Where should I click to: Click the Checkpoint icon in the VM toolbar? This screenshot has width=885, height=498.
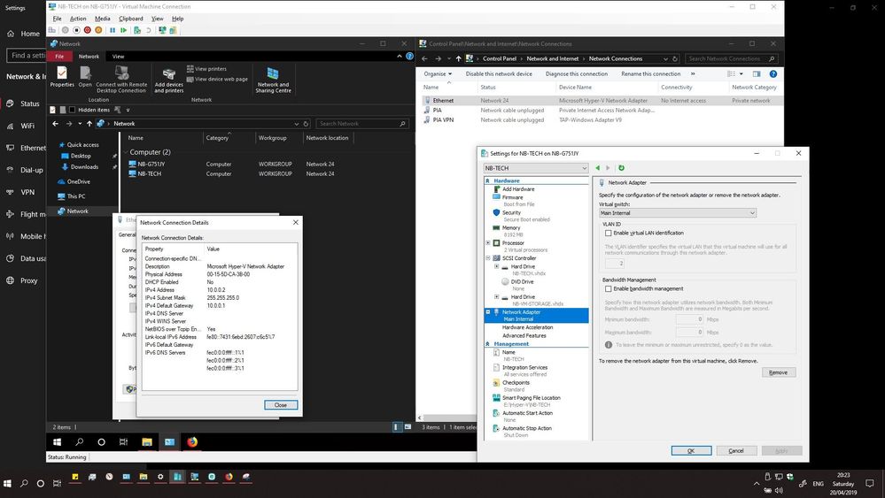pyautogui.click(x=137, y=30)
